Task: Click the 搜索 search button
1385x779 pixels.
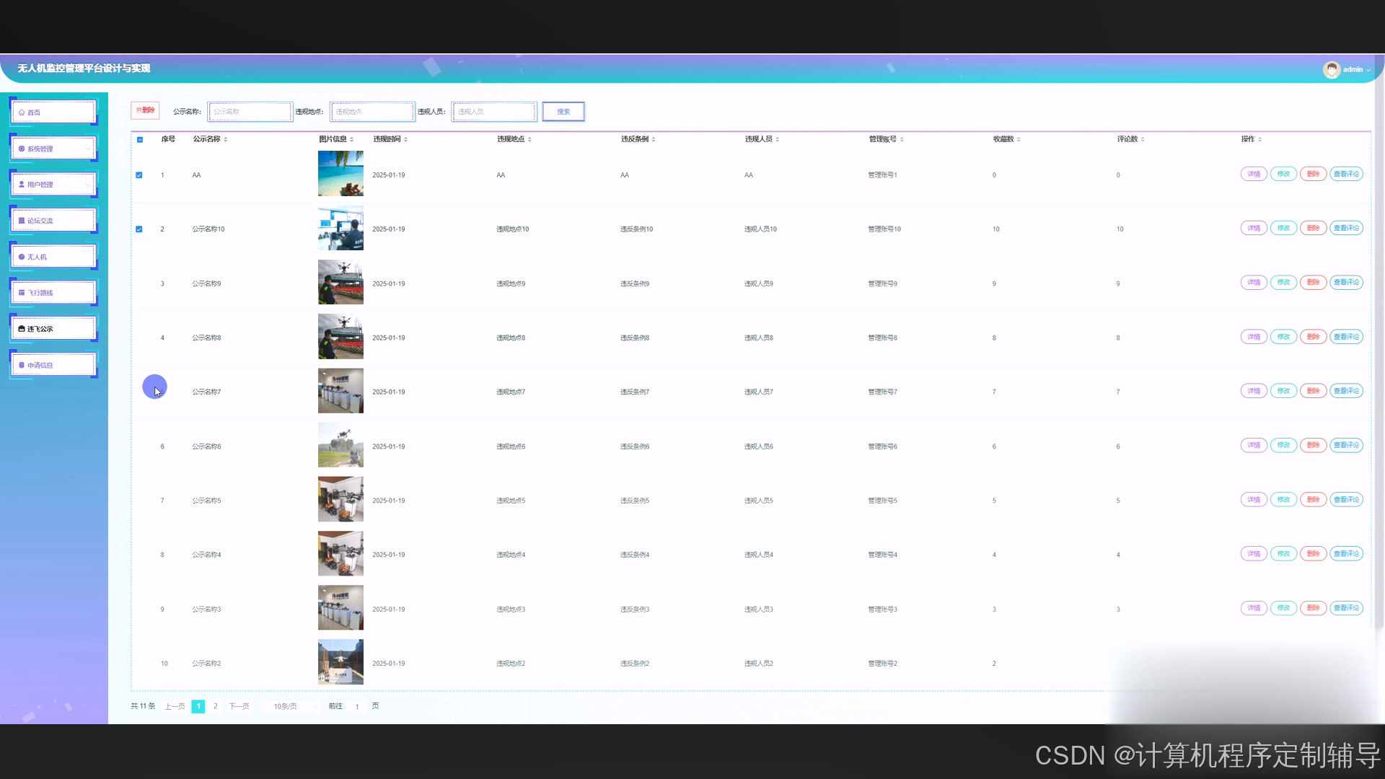Action: click(x=563, y=112)
